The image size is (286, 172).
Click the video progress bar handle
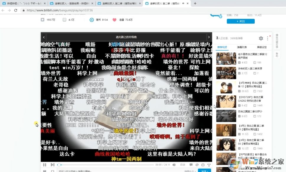pyautogui.click(x=59, y=165)
